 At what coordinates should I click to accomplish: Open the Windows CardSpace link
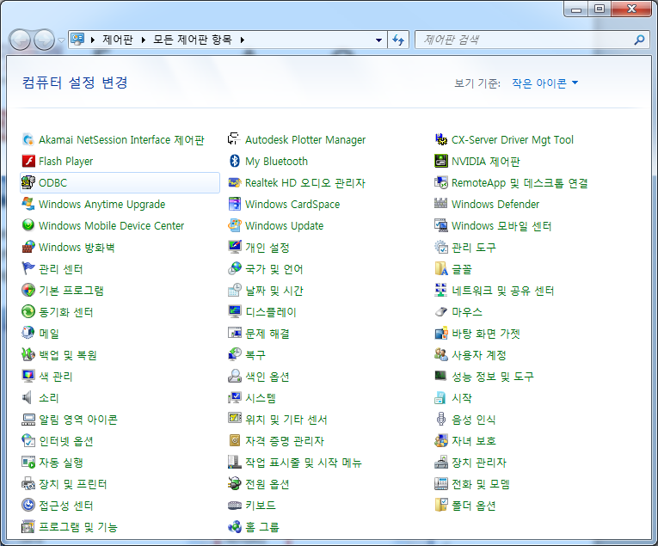point(292,205)
